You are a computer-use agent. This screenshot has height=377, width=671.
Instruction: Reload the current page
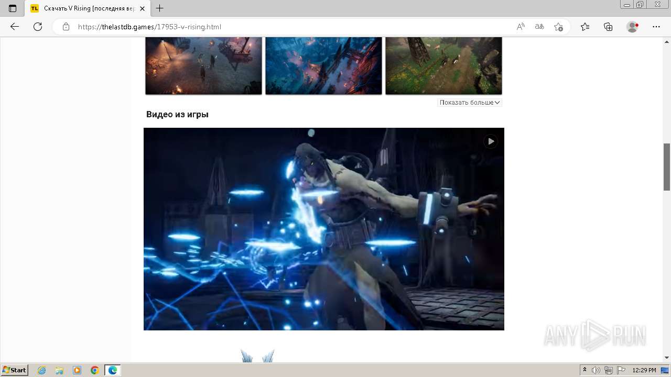(x=38, y=27)
